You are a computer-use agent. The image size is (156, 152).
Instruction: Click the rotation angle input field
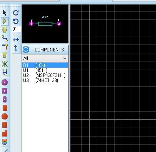pos(17,29)
